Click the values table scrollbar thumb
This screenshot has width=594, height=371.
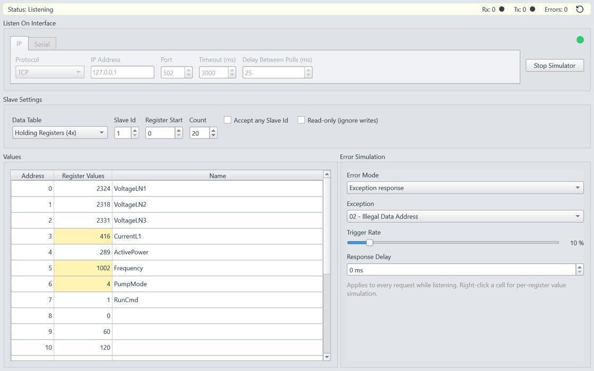(327, 226)
